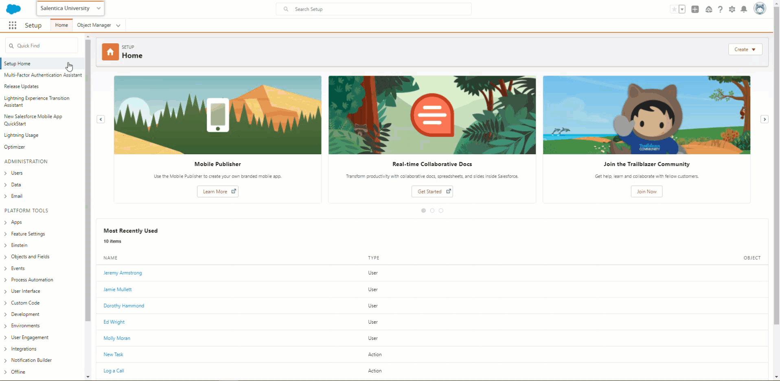
Task: Expand the Custom Code section
Action: click(x=5, y=303)
